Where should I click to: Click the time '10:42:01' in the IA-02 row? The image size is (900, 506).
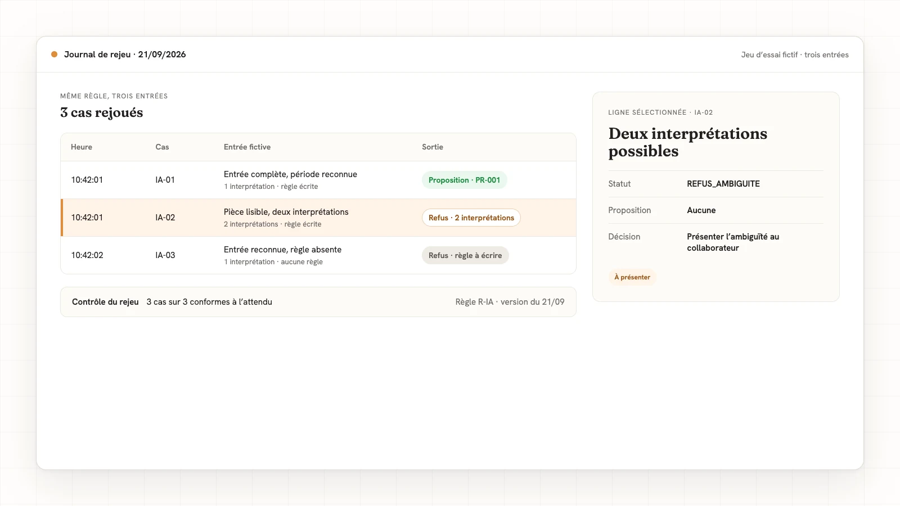tap(87, 218)
